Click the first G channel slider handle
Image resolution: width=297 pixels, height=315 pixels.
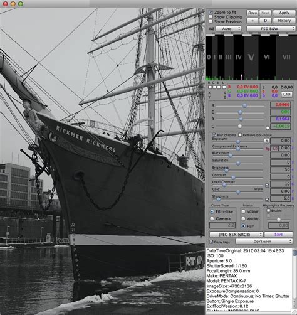[x=240, y=112]
